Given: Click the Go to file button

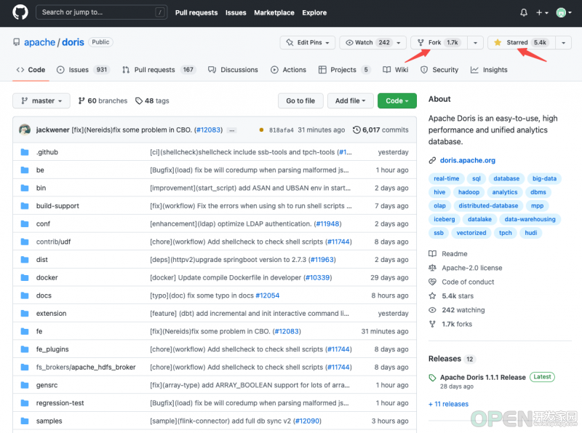Looking at the screenshot, I should click(300, 100).
